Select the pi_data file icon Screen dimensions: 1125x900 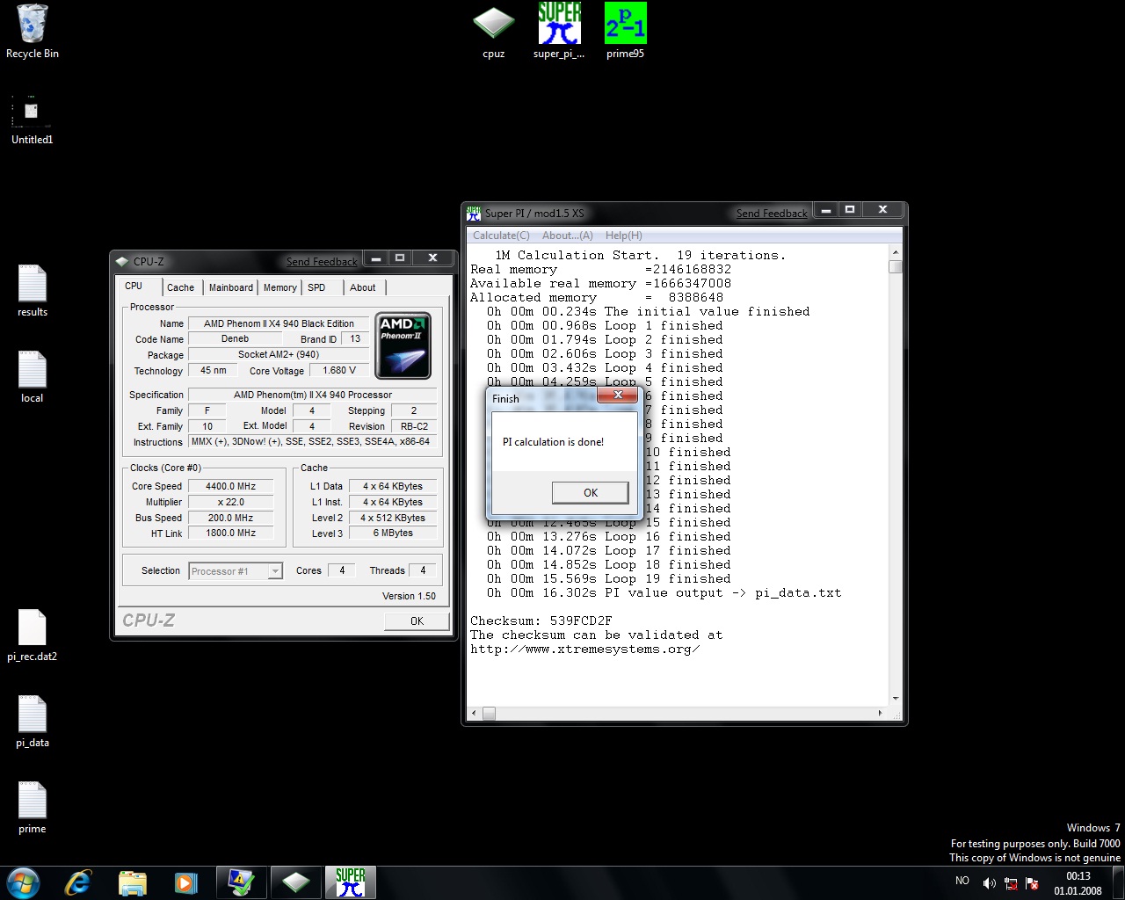33,721
